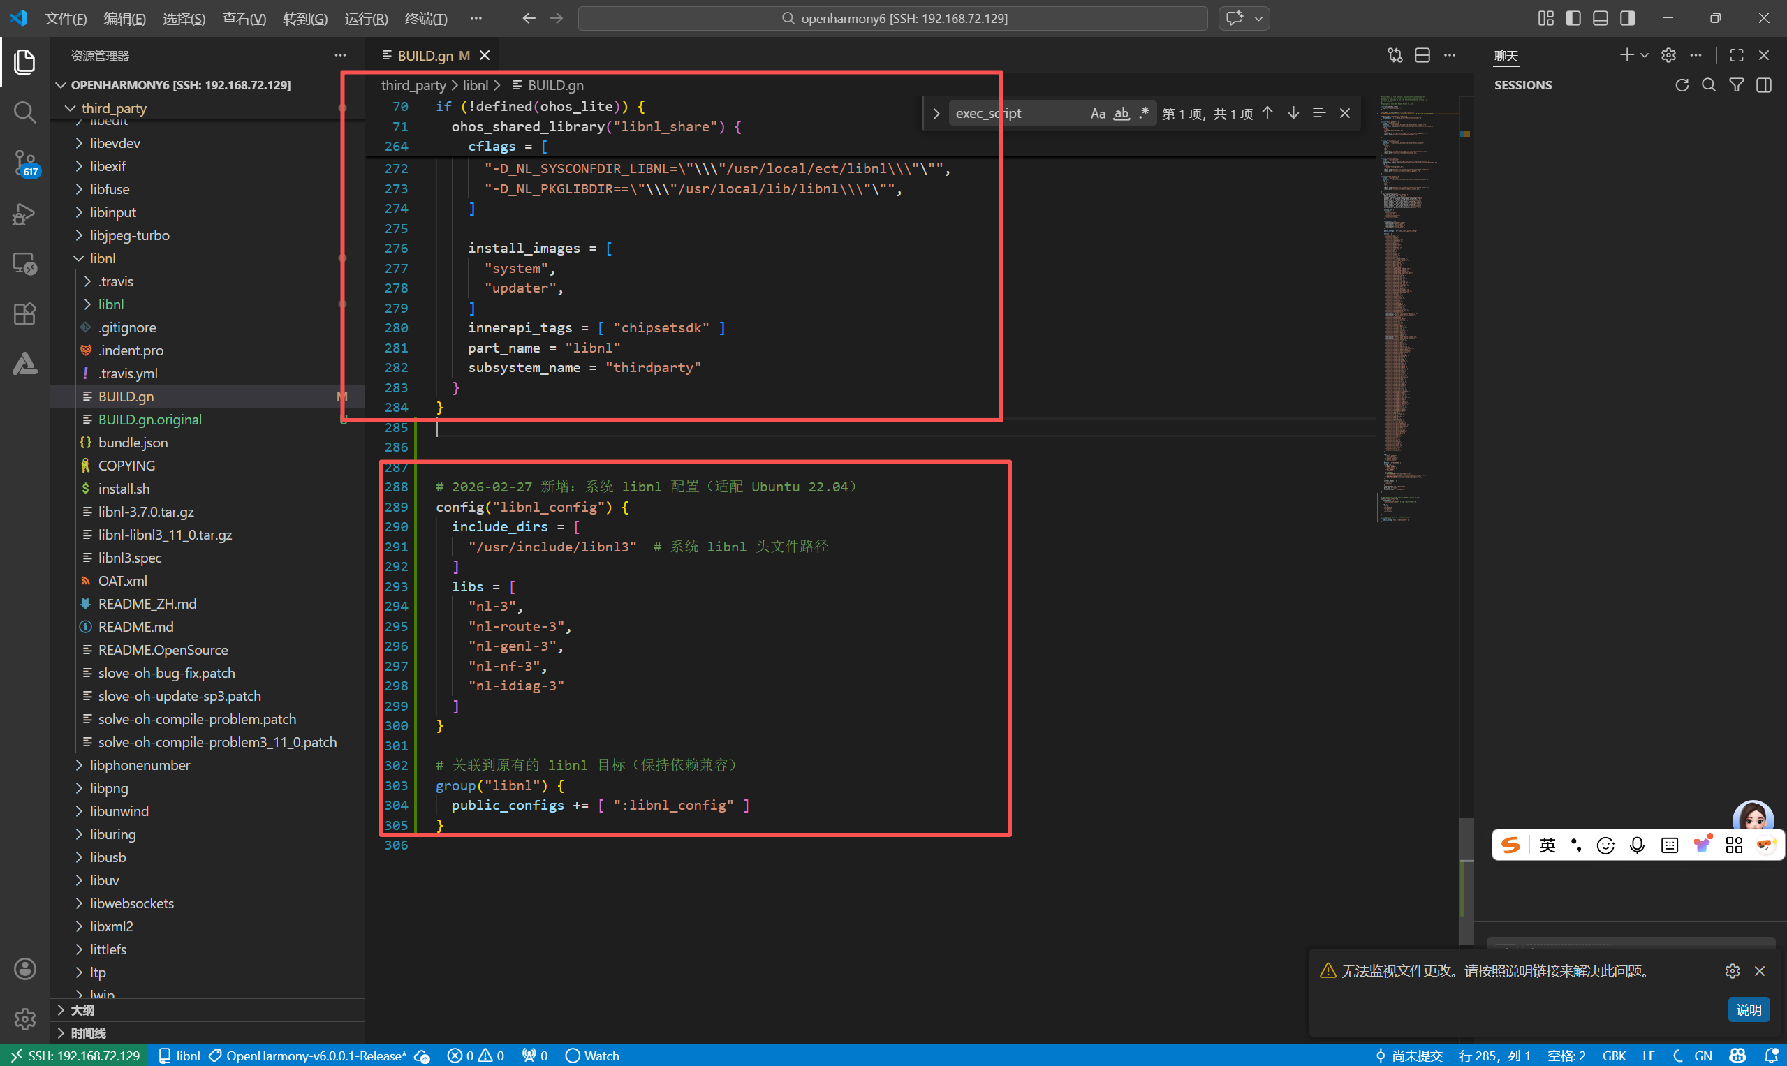Open the Extensions view

pos(24,314)
